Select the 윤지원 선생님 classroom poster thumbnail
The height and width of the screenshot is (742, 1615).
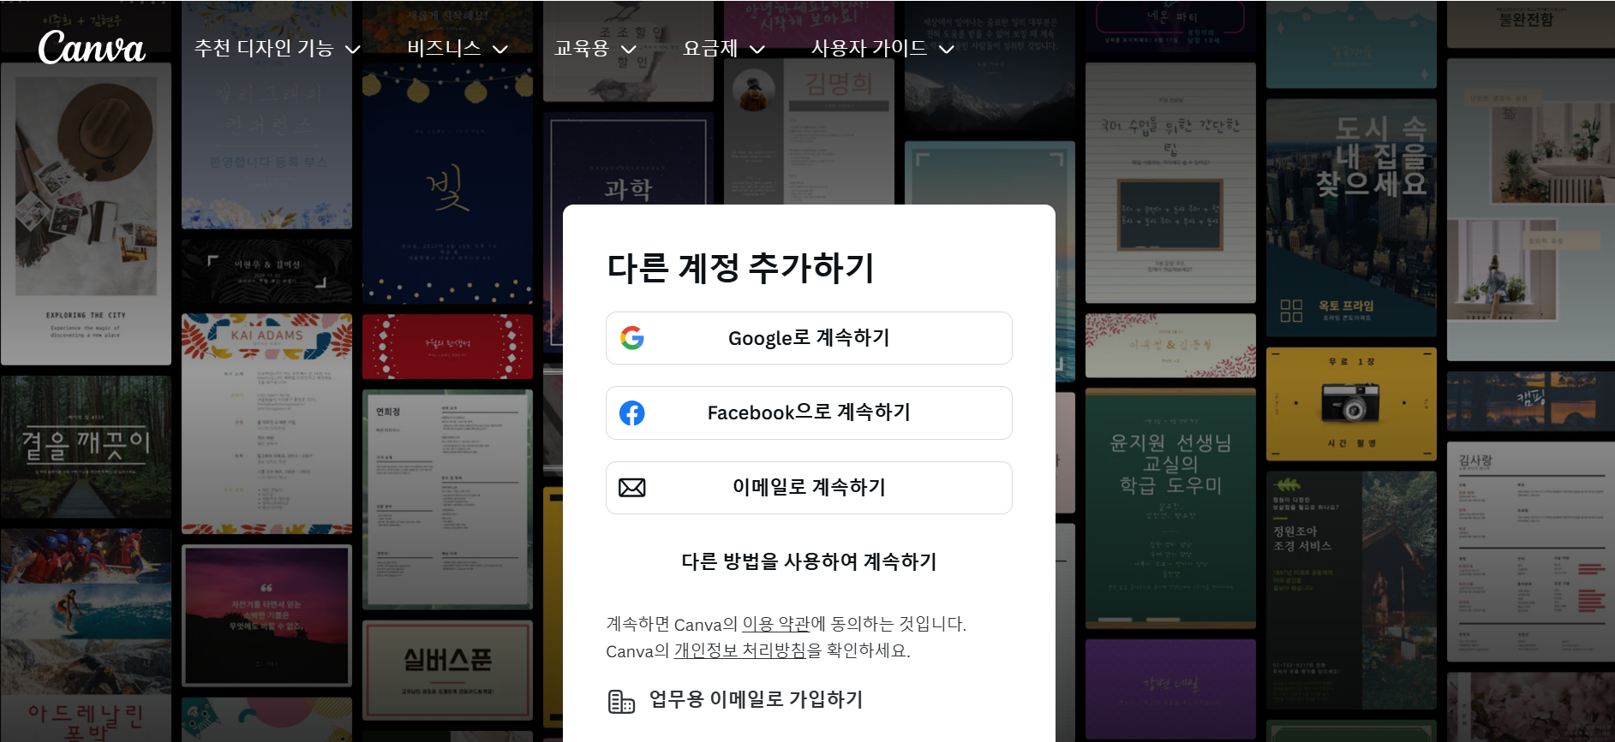pyautogui.click(x=1170, y=508)
